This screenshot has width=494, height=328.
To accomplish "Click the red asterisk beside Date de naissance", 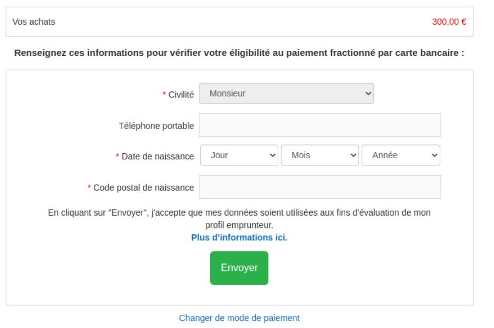I will coord(117,157).
